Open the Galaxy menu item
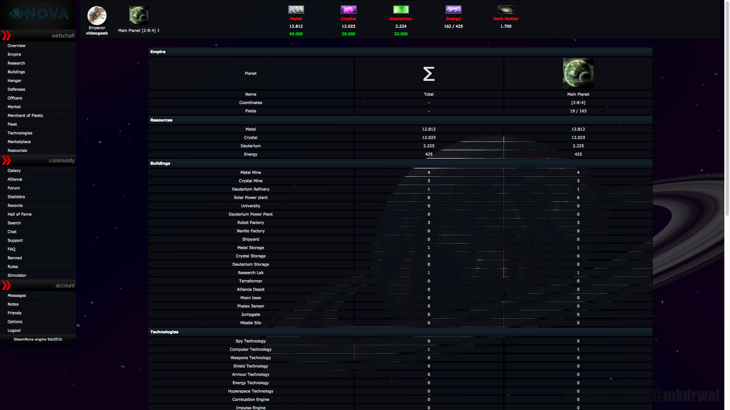The image size is (730, 410). point(14,170)
